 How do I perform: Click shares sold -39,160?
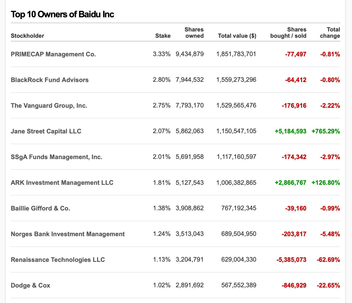(296, 208)
